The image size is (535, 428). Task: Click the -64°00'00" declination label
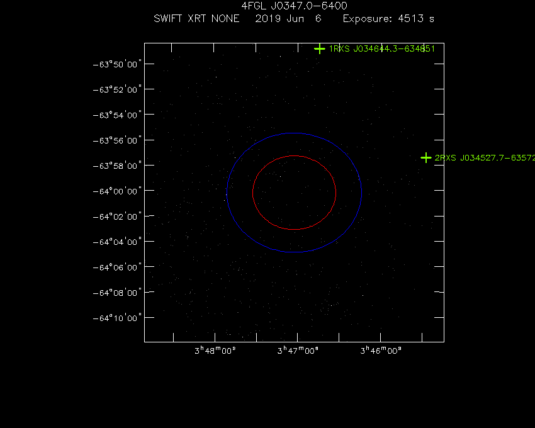(x=117, y=191)
